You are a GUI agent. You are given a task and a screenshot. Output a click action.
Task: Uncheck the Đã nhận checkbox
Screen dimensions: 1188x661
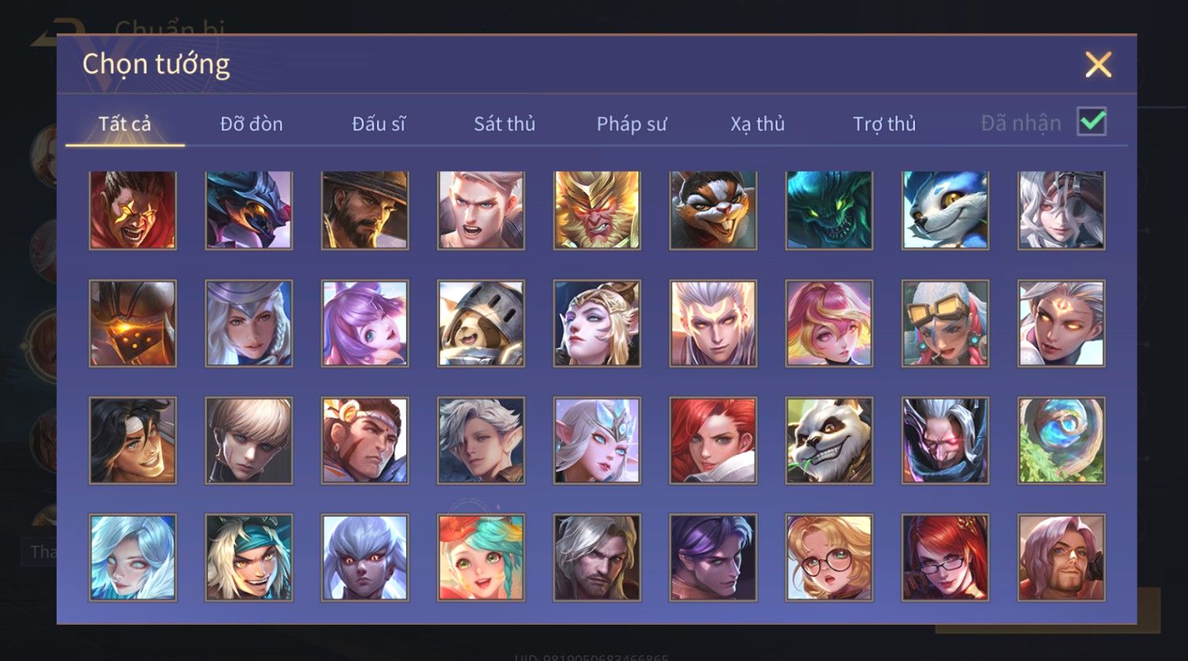click(x=1092, y=122)
